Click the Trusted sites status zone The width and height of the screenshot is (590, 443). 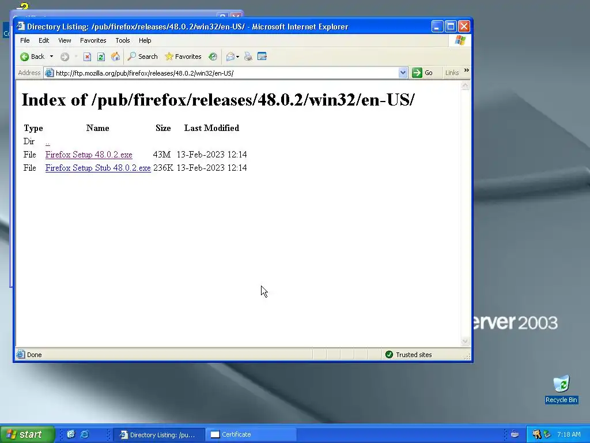tap(409, 355)
